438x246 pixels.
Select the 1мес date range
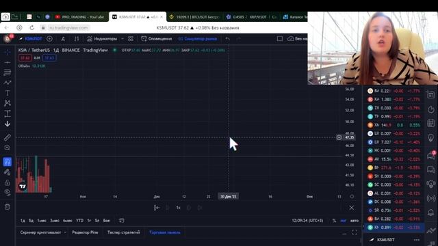(x=42, y=221)
